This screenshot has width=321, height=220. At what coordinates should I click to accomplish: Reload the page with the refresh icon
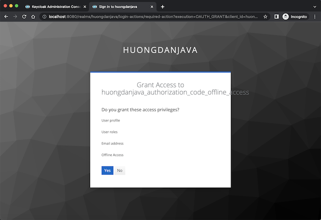coord(24,16)
